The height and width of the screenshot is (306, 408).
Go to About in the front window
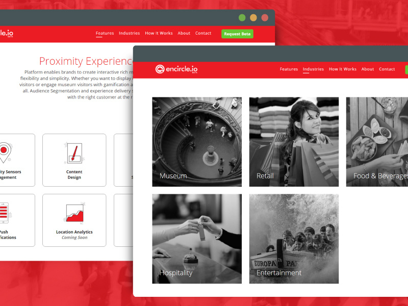(x=367, y=69)
